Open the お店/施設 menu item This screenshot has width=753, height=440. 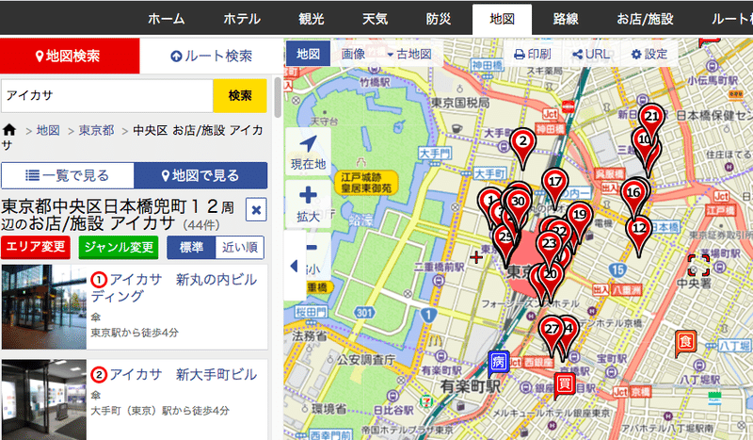pyautogui.click(x=645, y=19)
